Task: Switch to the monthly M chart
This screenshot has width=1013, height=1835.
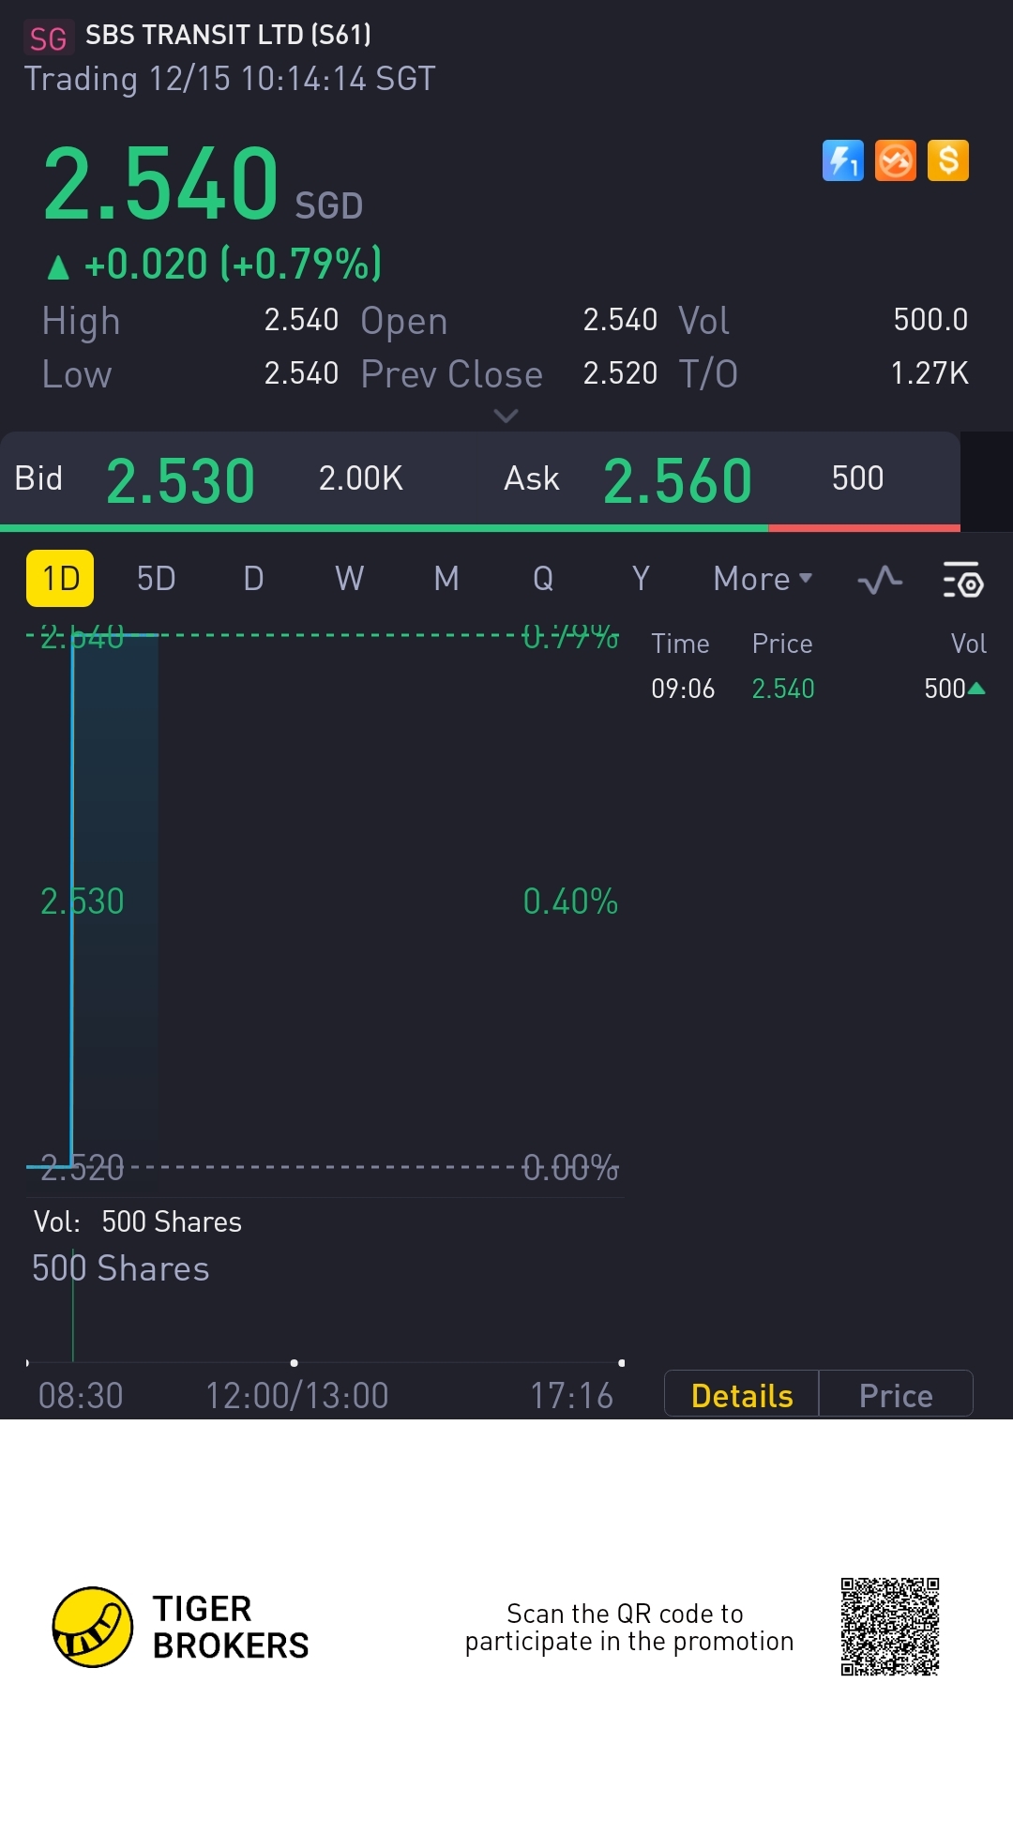Action: pyautogui.click(x=446, y=579)
